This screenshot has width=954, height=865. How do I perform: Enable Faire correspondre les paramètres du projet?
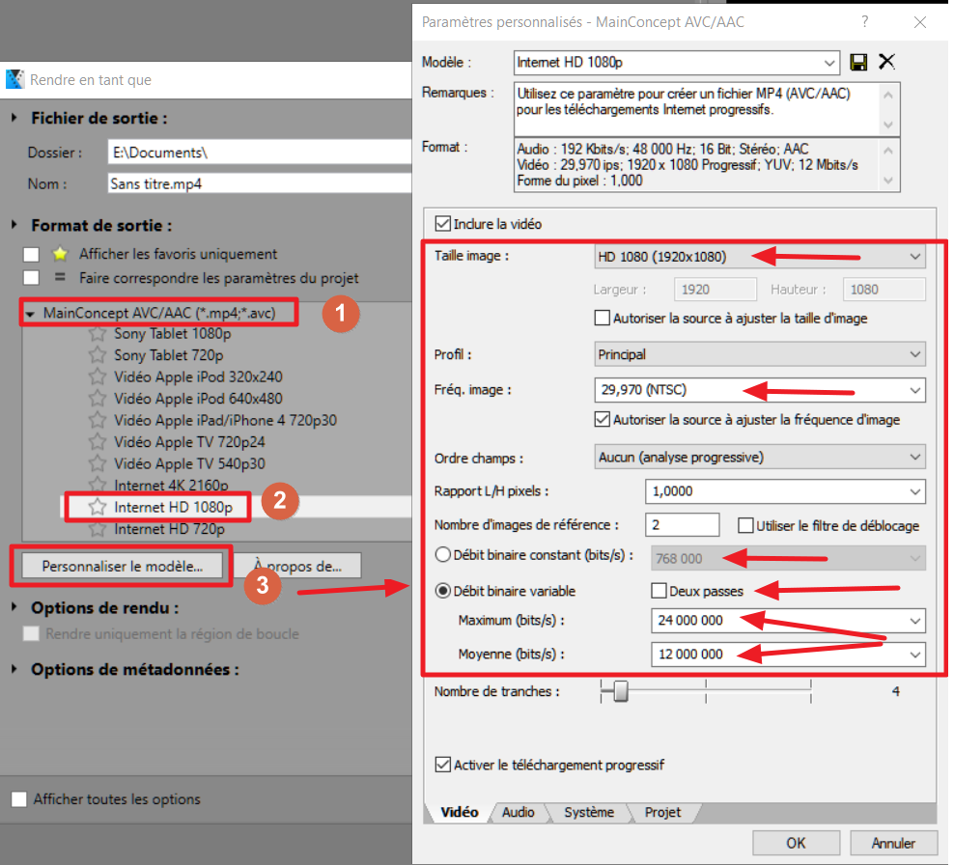pos(31,277)
